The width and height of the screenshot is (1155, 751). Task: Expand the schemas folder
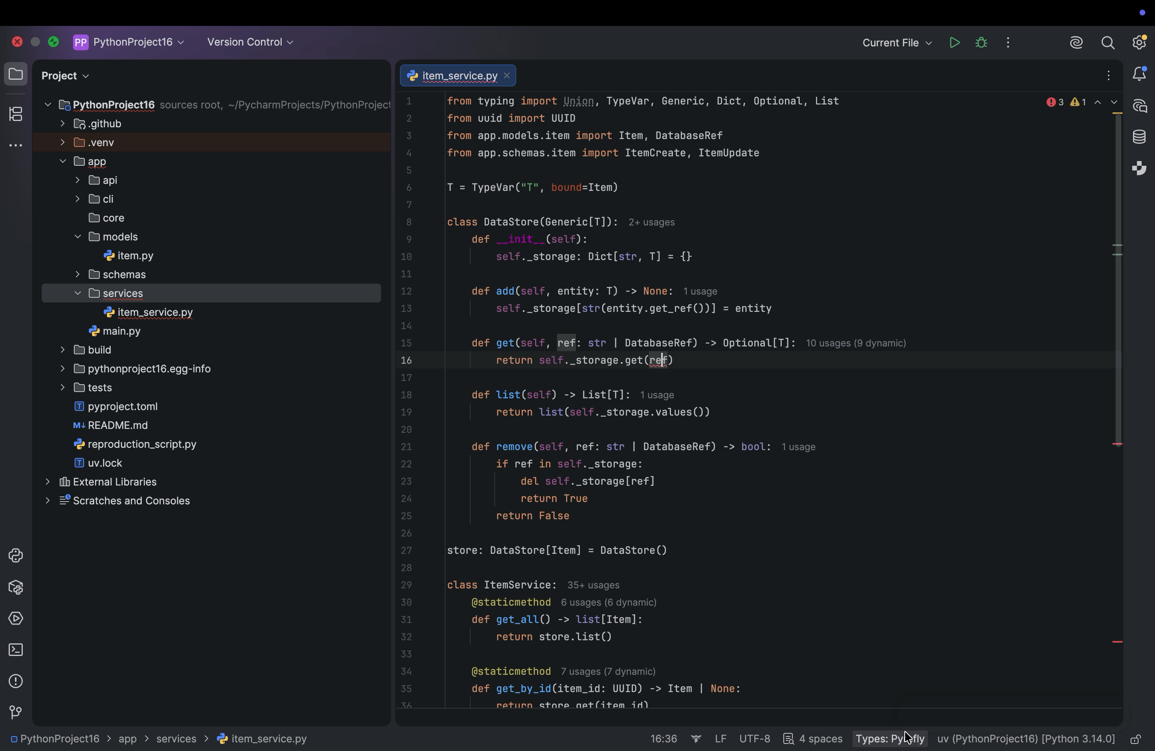[x=78, y=274]
